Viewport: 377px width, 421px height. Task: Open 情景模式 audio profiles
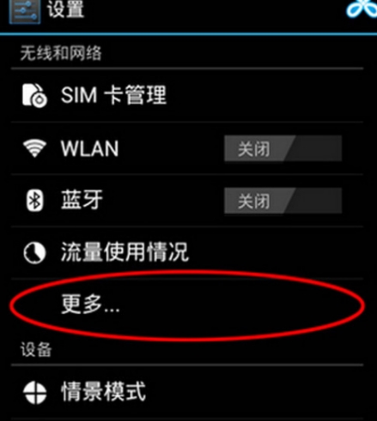[x=187, y=393]
